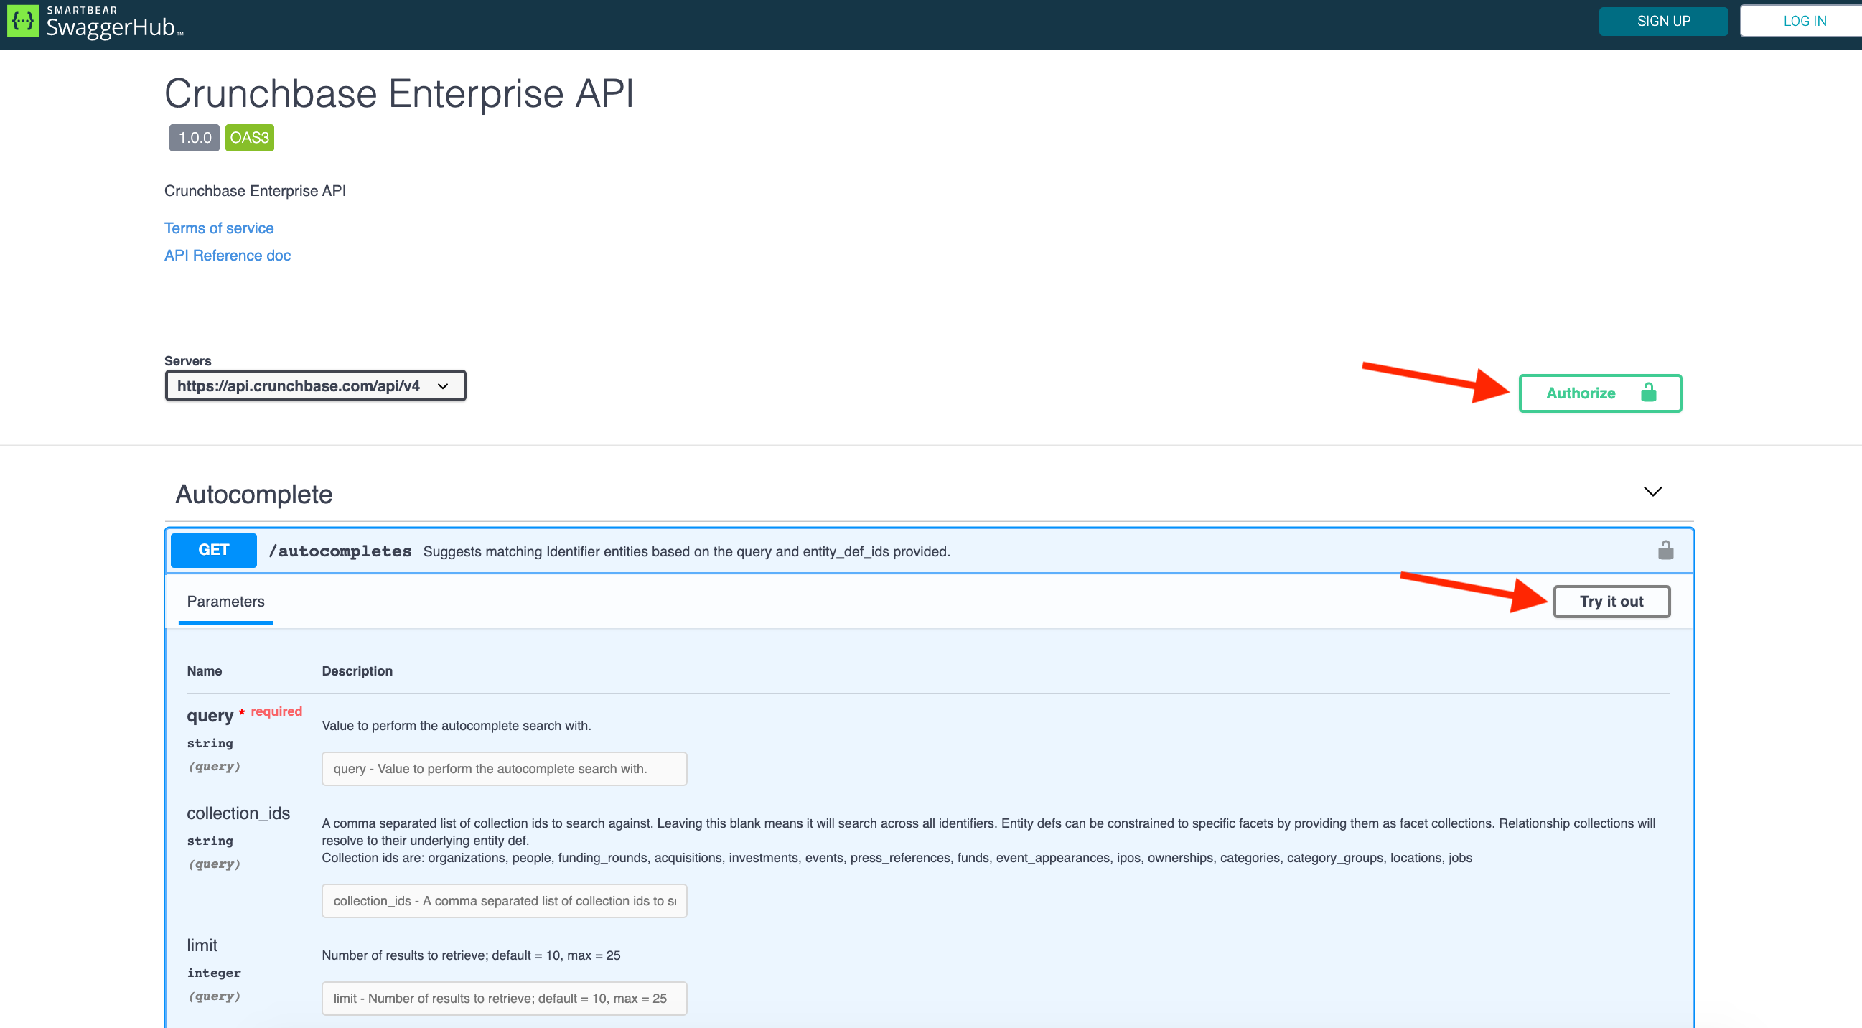Viewport: 1862px width, 1028px height.
Task: Select the Parameters tab
Action: (225, 602)
